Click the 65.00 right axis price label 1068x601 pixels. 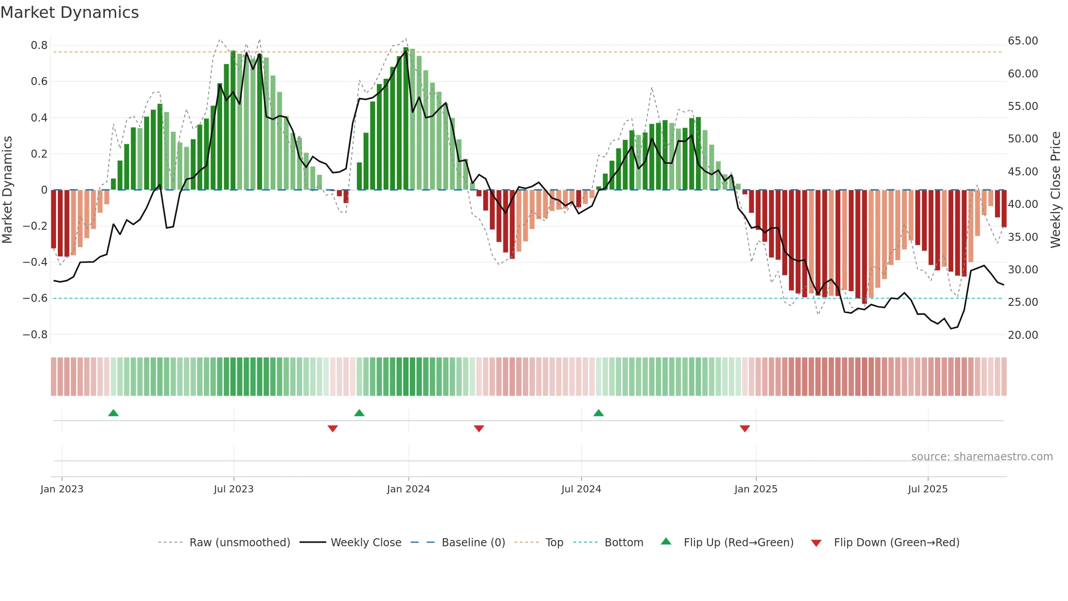1023,41
